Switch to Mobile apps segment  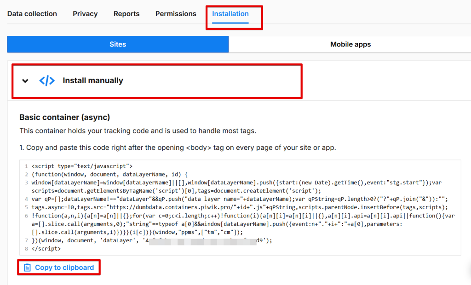coord(350,44)
